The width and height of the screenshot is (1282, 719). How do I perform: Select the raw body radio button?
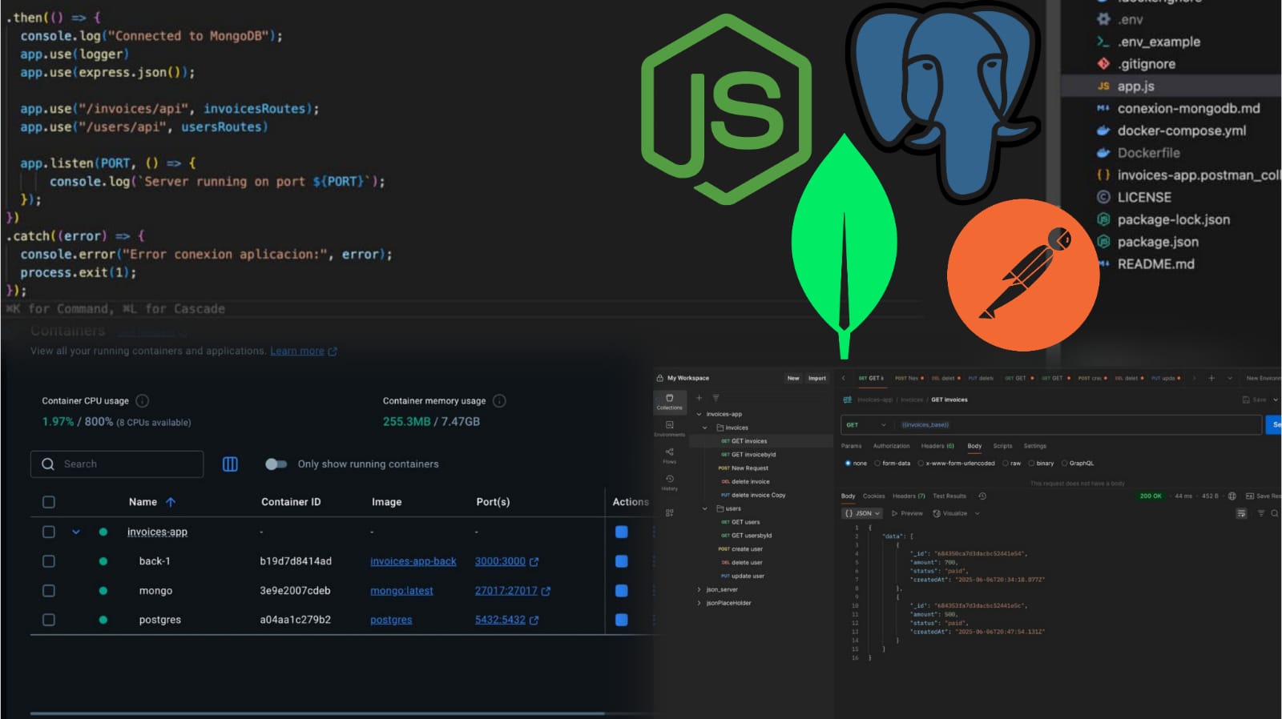pos(1005,463)
